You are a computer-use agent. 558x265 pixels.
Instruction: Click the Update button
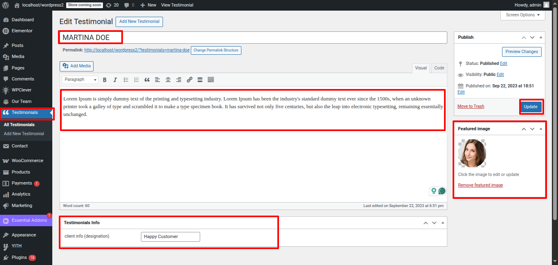(x=531, y=107)
